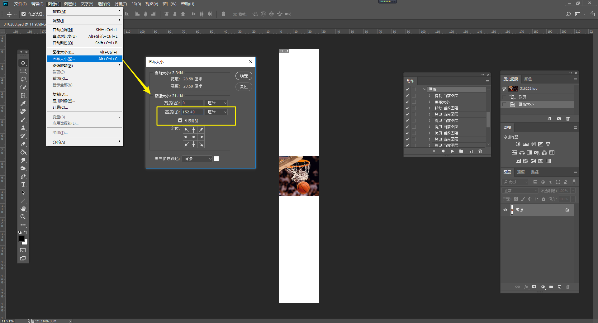Toggle checkmark for 复制 当前图层 action step
Screen dimensions: 598x323
[407, 96]
